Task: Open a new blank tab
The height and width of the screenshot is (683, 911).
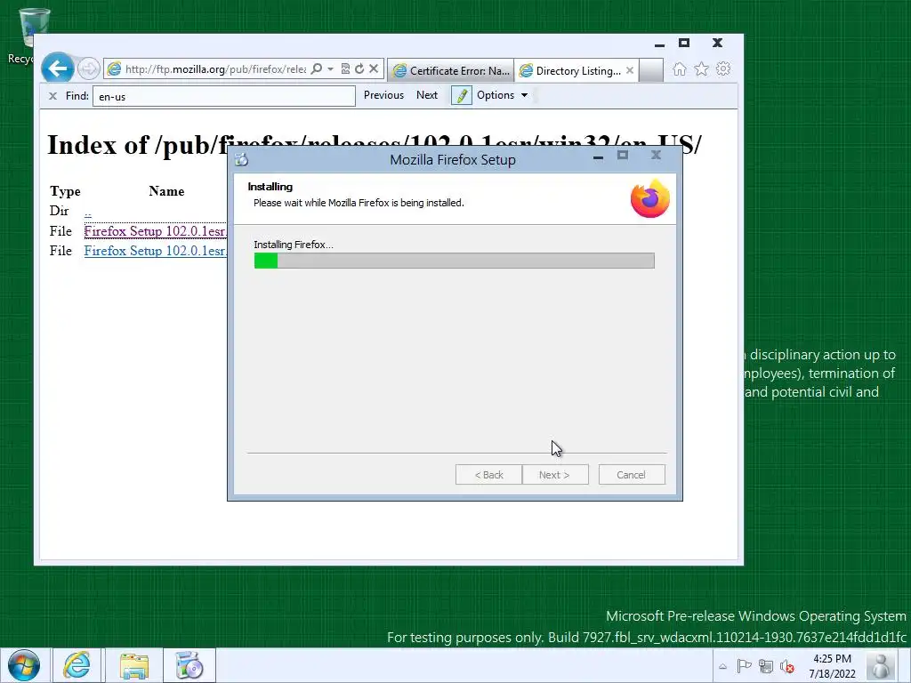Action: (651, 70)
